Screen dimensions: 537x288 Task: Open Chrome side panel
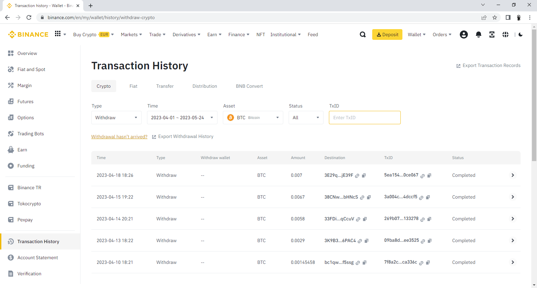coord(508,17)
